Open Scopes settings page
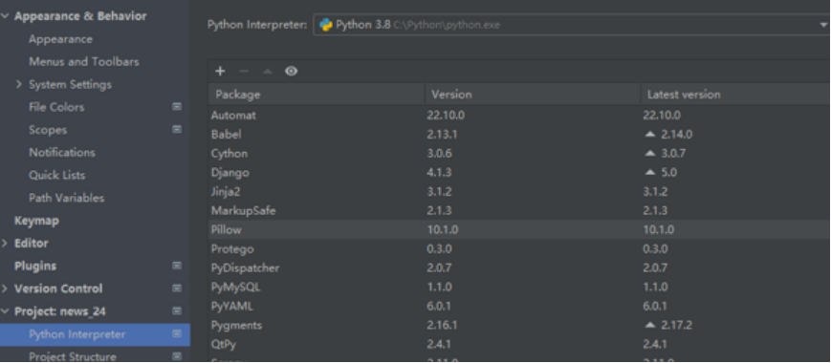831x363 pixels. click(48, 130)
